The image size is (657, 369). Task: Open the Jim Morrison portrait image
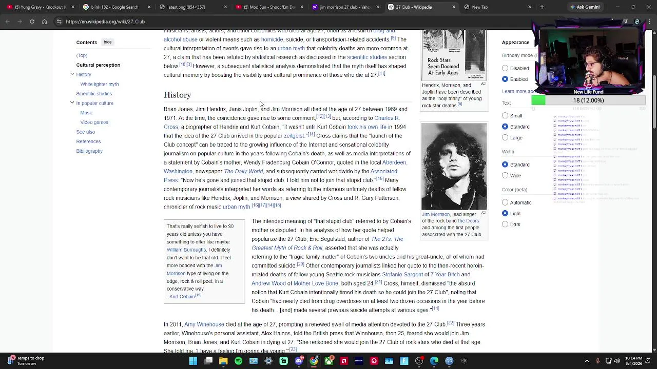(x=454, y=167)
